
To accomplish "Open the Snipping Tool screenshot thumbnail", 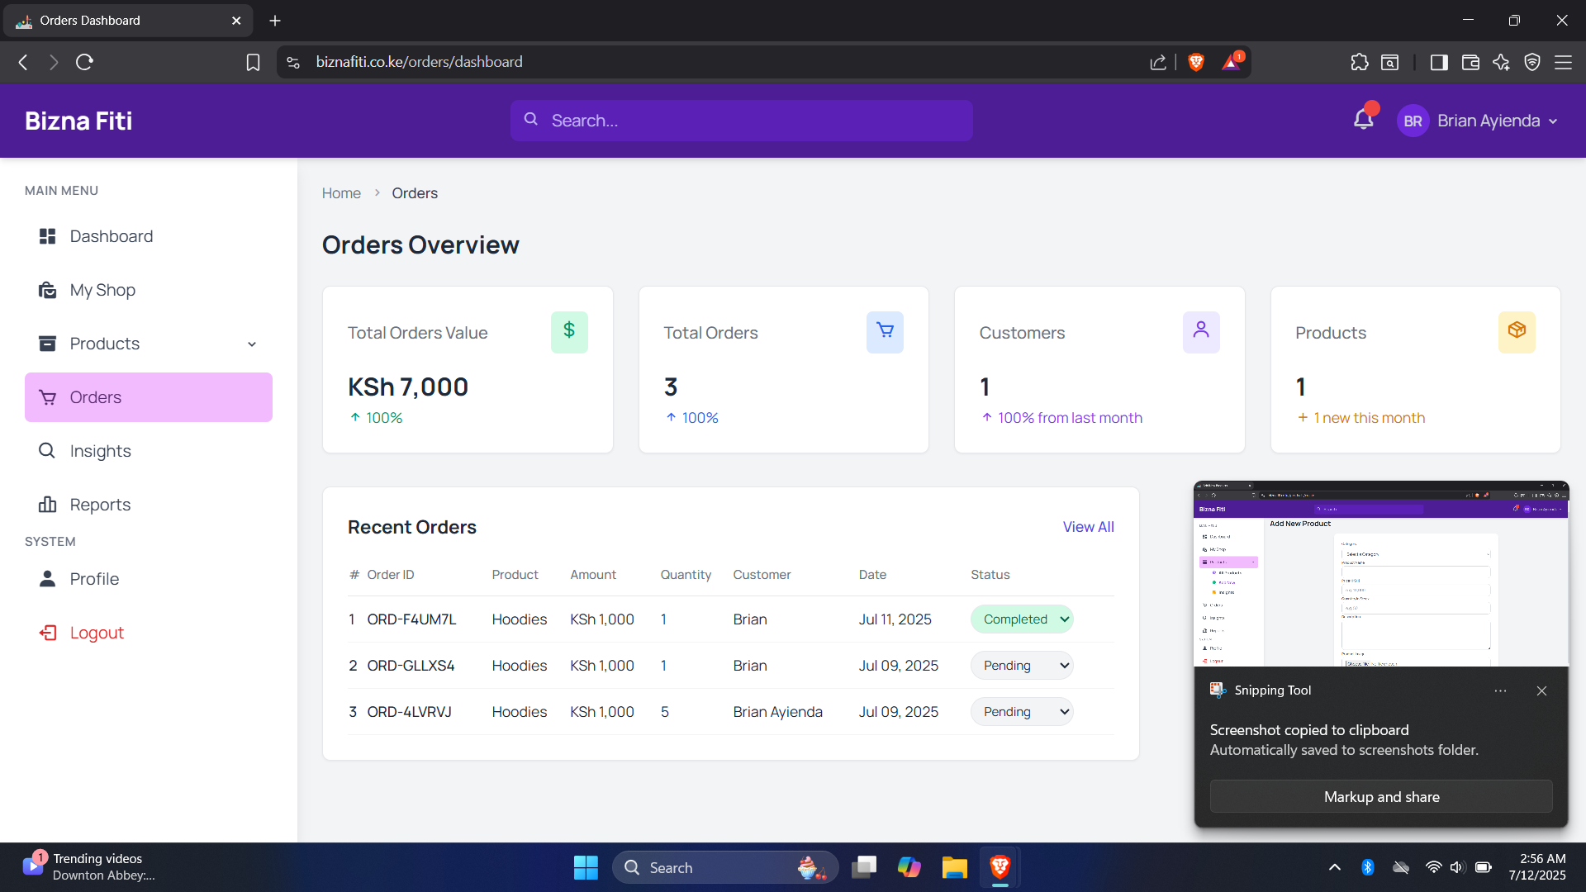I will pyautogui.click(x=1380, y=574).
